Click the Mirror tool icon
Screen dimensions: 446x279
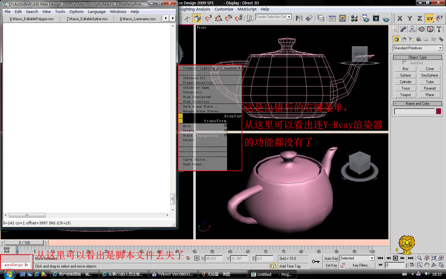point(299,19)
